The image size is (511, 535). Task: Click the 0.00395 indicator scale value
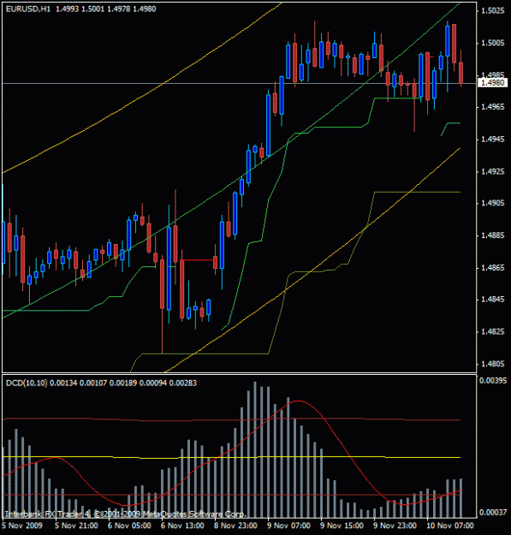[x=493, y=380]
